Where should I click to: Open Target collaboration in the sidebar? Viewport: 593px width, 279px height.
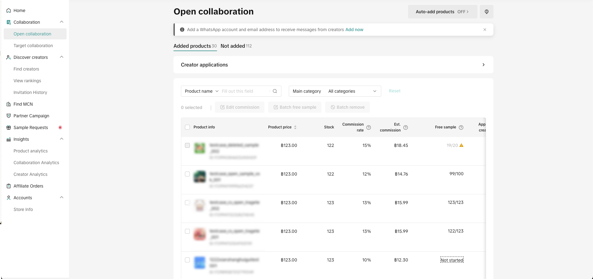pyautogui.click(x=33, y=46)
